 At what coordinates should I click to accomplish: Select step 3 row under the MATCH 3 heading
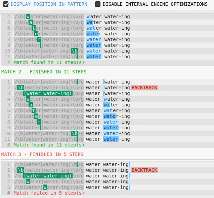click(108, 176)
